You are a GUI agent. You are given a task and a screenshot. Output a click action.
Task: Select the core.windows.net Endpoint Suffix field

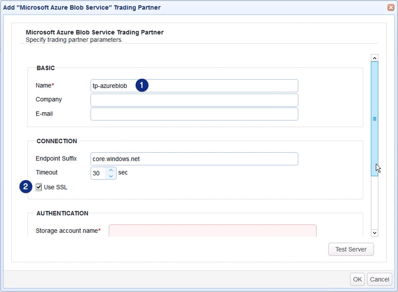(194, 158)
